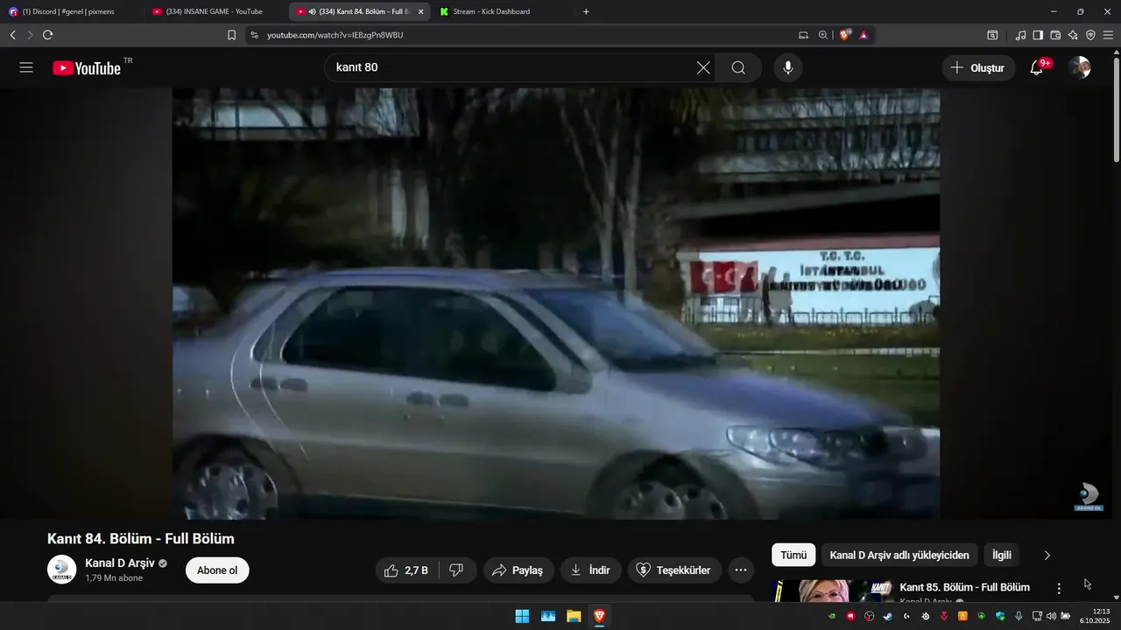Open Leo AI sparkle icon

coord(1073,35)
